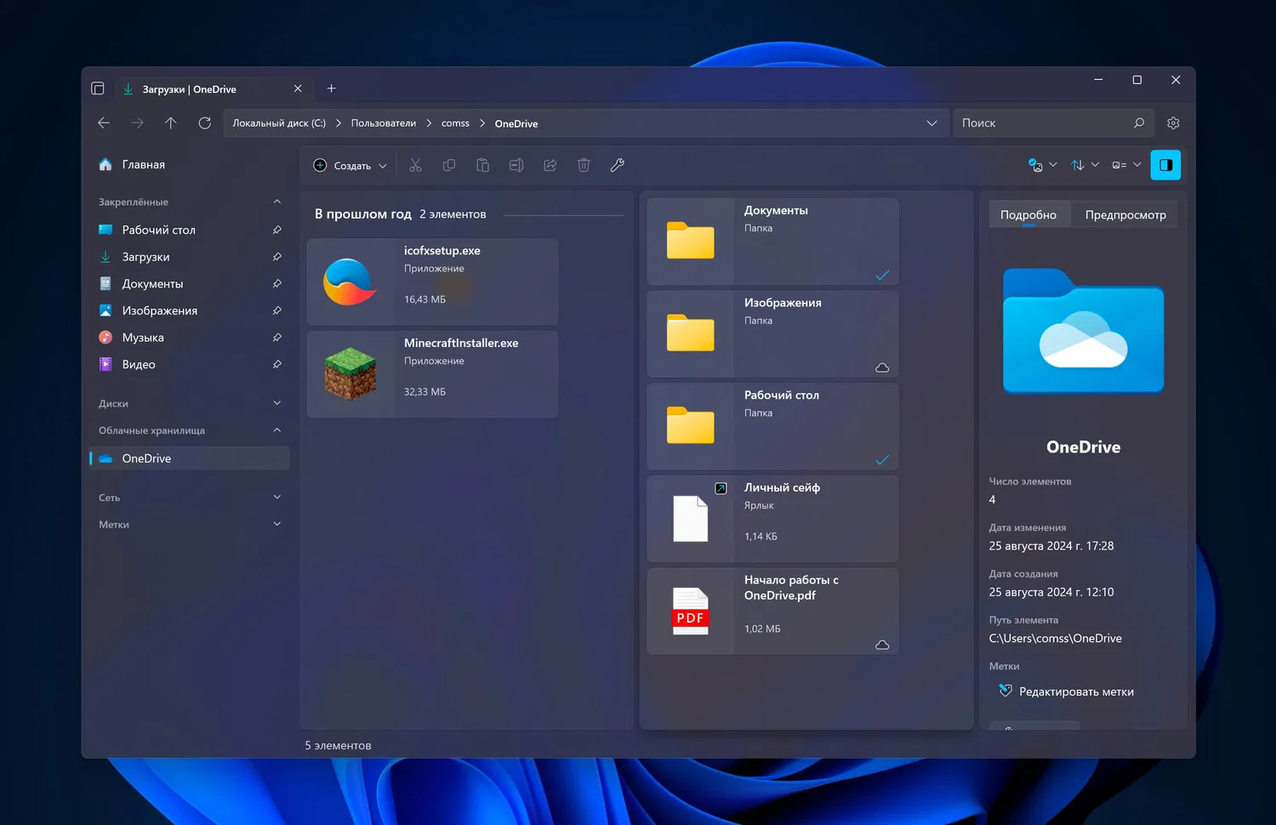
Task: Open the Создать dropdown
Action: pos(350,166)
